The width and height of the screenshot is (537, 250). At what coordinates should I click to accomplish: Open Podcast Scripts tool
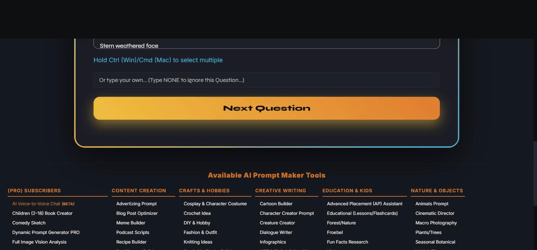point(133,232)
